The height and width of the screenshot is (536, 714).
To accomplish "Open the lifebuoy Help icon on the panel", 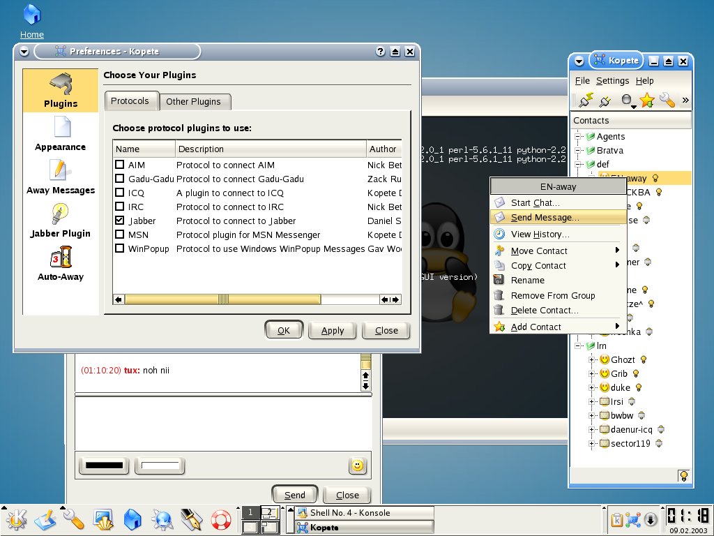I will coord(221,519).
